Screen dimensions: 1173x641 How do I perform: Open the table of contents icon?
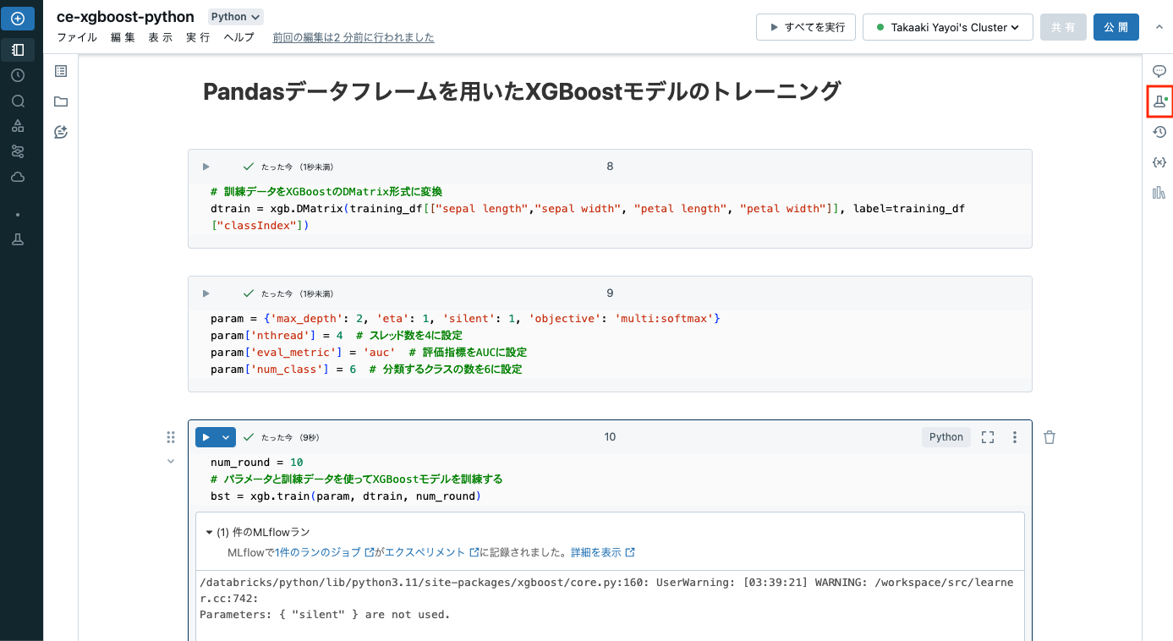(x=60, y=71)
